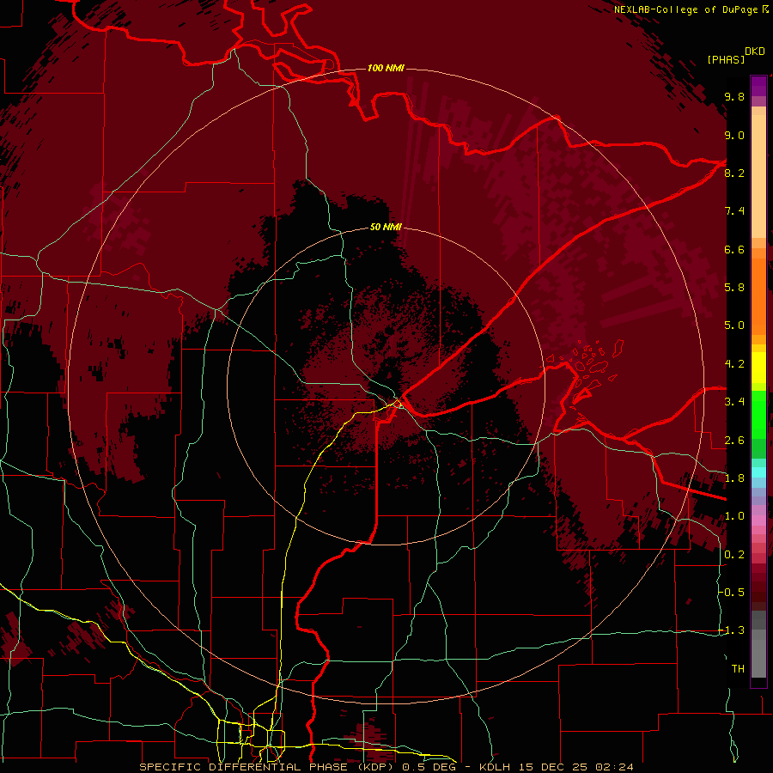Image resolution: width=773 pixels, height=773 pixels.
Task: Click the 1.8 legend value
Action: click(734, 478)
